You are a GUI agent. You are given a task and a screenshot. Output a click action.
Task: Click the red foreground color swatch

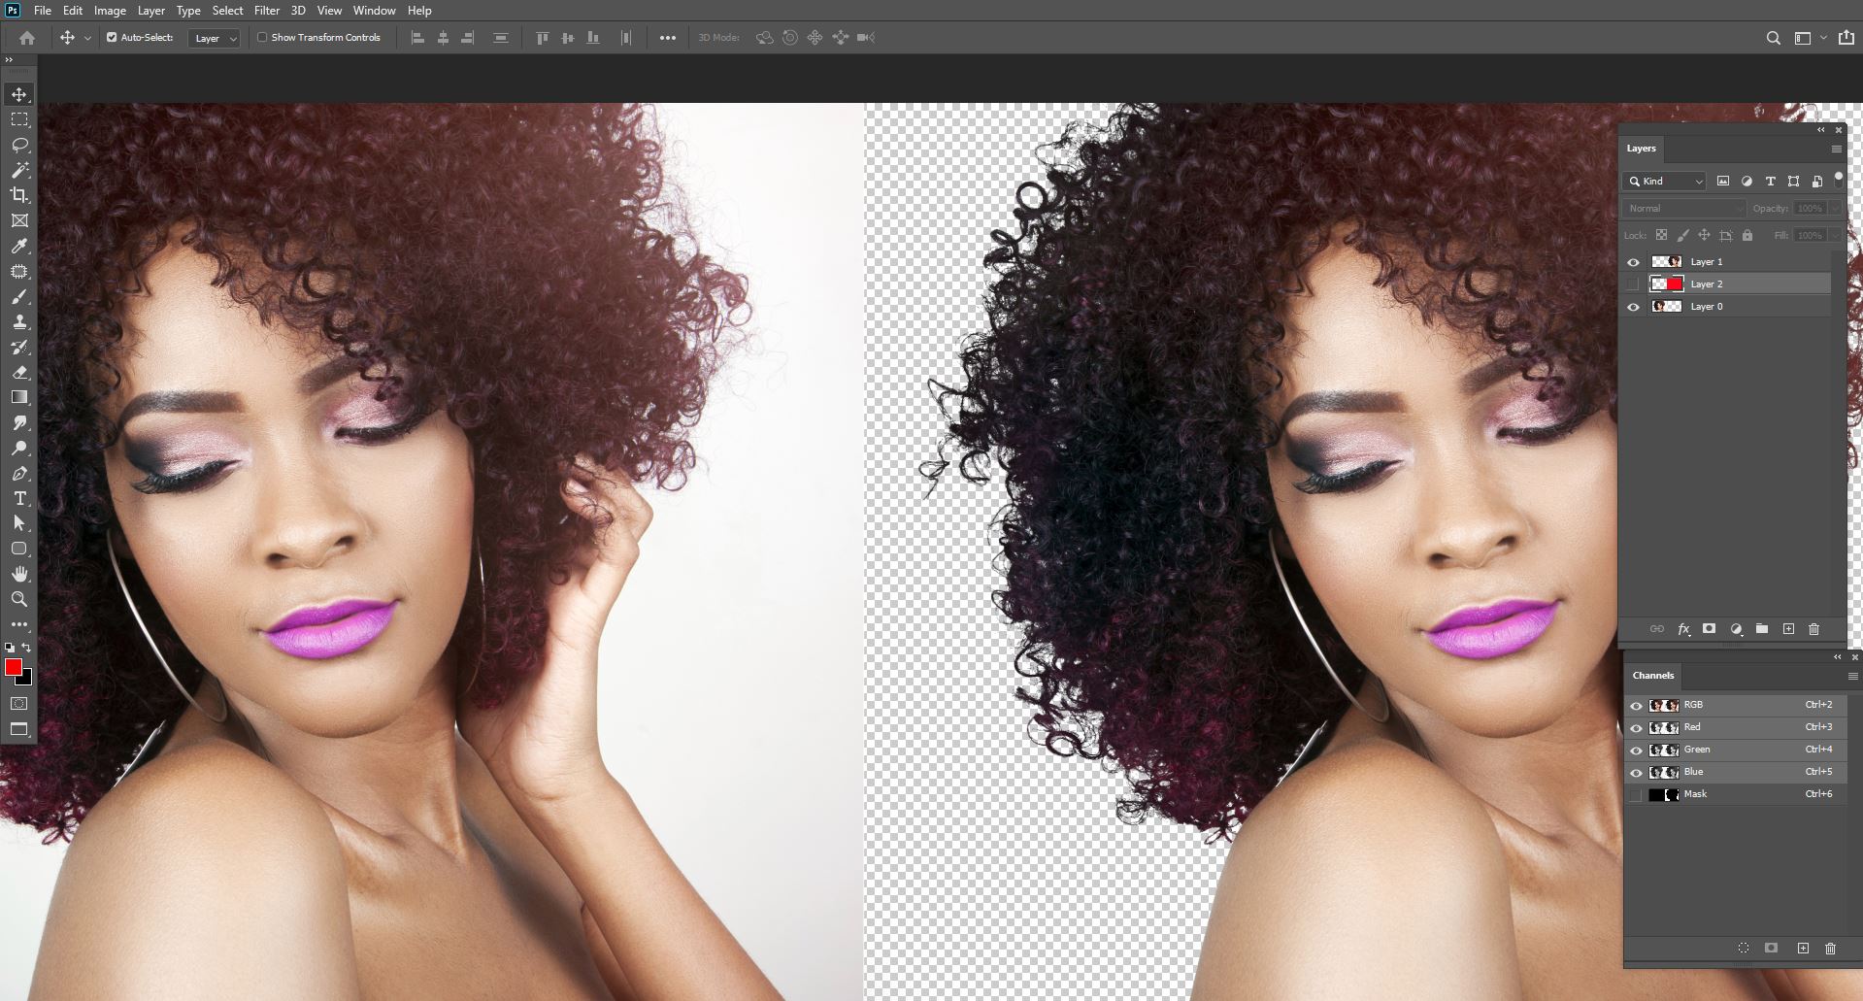click(x=13, y=667)
